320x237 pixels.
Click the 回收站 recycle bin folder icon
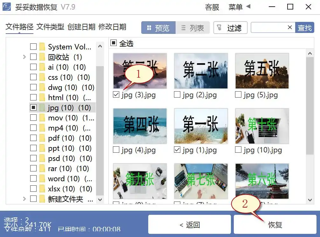(x=42, y=57)
